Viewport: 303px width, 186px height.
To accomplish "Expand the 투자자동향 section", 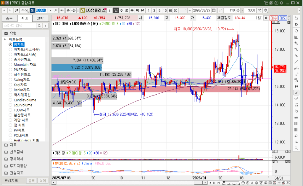I will click(6, 166).
